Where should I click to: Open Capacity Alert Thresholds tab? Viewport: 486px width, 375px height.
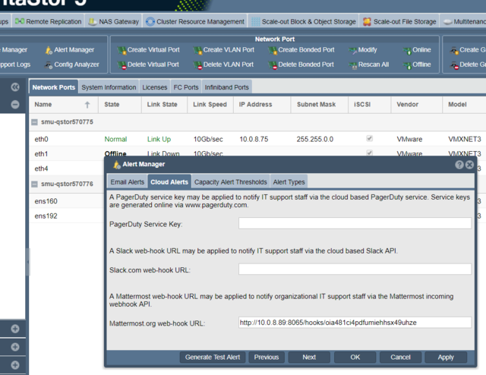pyautogui.click(x=231, y=182)
